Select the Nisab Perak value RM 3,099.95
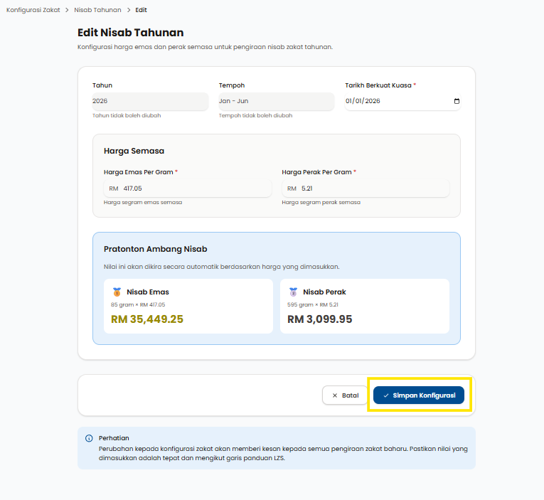 click(319, 319)
